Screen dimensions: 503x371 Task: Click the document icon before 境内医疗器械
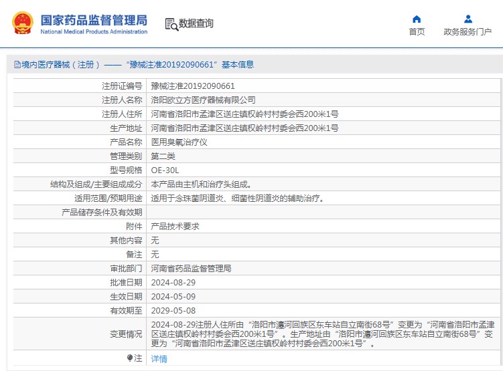click(x=17, y=65)
